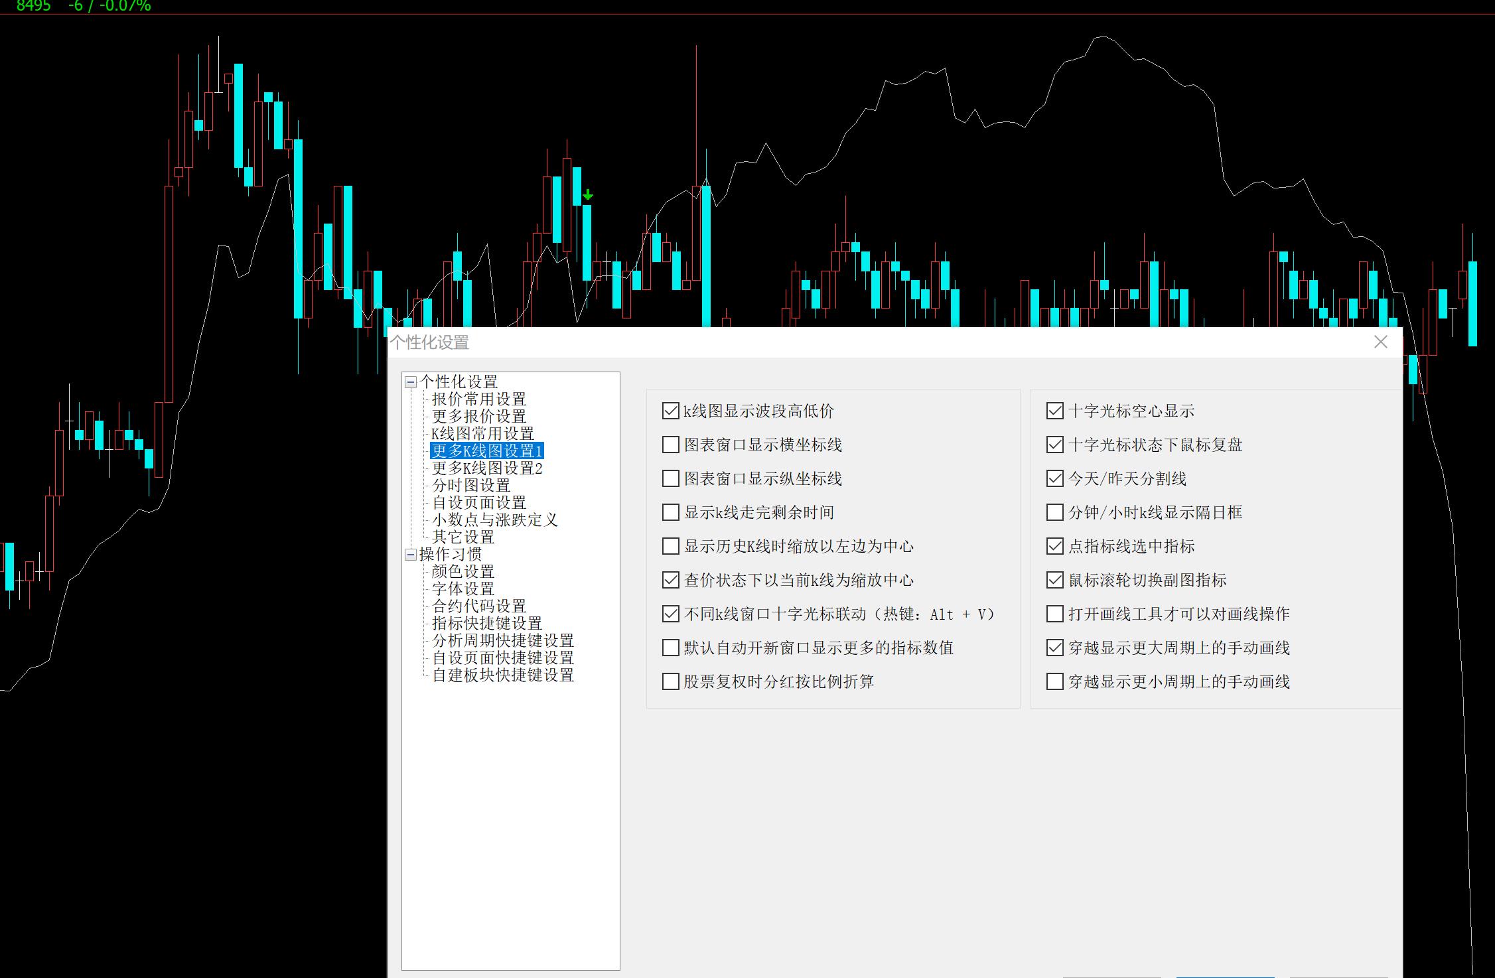The width and height of the screenshot is (1495, 978).
Task: Close the 个性化设置 dialog
Action: tap(1380, 342)
